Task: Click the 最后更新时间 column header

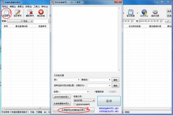Action: pyautogui.click(x=155, y=26)
